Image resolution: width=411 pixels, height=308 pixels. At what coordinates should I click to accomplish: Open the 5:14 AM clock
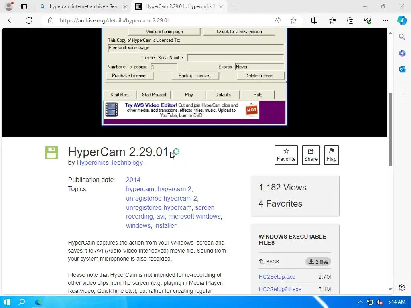pyautogui.click(x=397, y=302)
